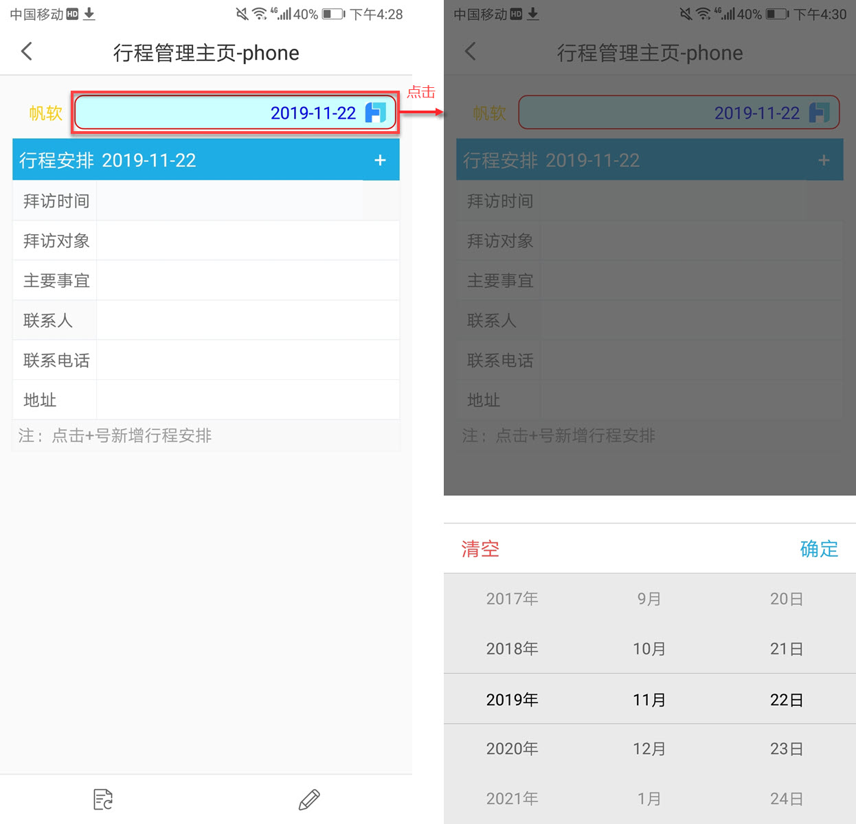Select 2017年 in year picker
The image size is (856, 824).
click(512, 599)
